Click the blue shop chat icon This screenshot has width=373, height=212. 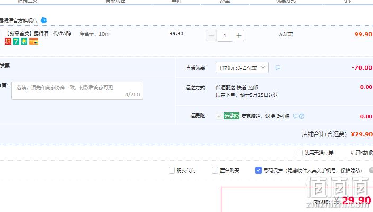coord(44,20)
